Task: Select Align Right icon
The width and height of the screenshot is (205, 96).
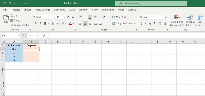Action: coord(90,23)
